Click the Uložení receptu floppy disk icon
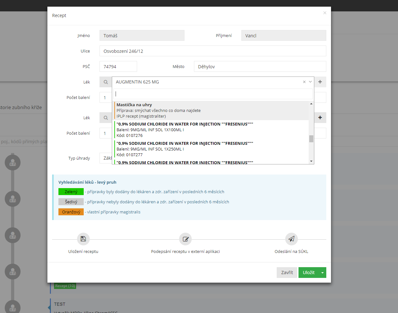398x313 pixels. click(x=83, y=239)
